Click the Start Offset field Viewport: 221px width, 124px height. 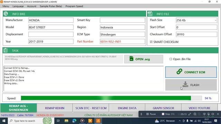196,27
